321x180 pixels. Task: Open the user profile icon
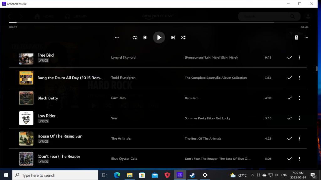[308, 17]
